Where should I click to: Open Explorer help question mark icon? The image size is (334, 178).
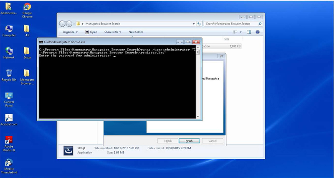(258, 32)
